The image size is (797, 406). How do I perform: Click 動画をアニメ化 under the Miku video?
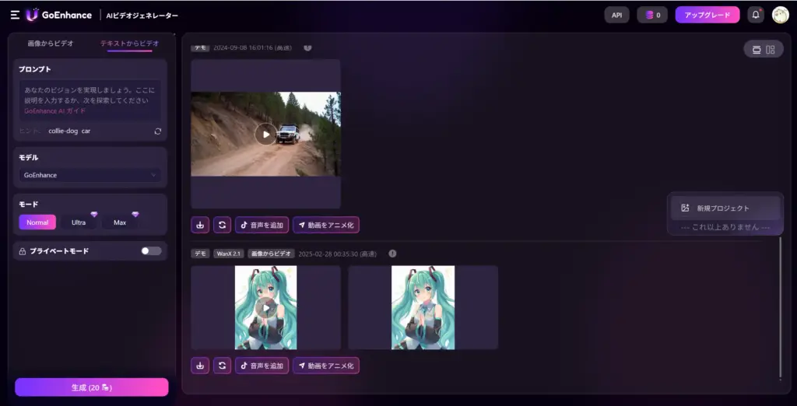tap(326, 366)
